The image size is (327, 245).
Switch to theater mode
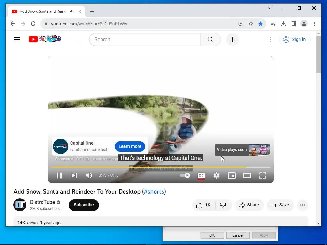(247, 175)
